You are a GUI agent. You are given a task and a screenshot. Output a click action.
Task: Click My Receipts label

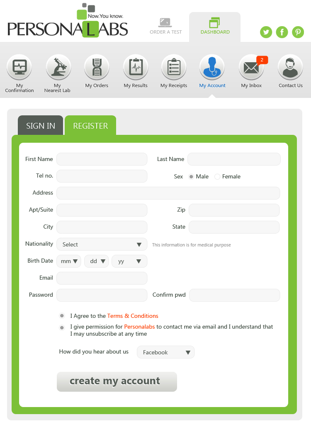[174, 85]
